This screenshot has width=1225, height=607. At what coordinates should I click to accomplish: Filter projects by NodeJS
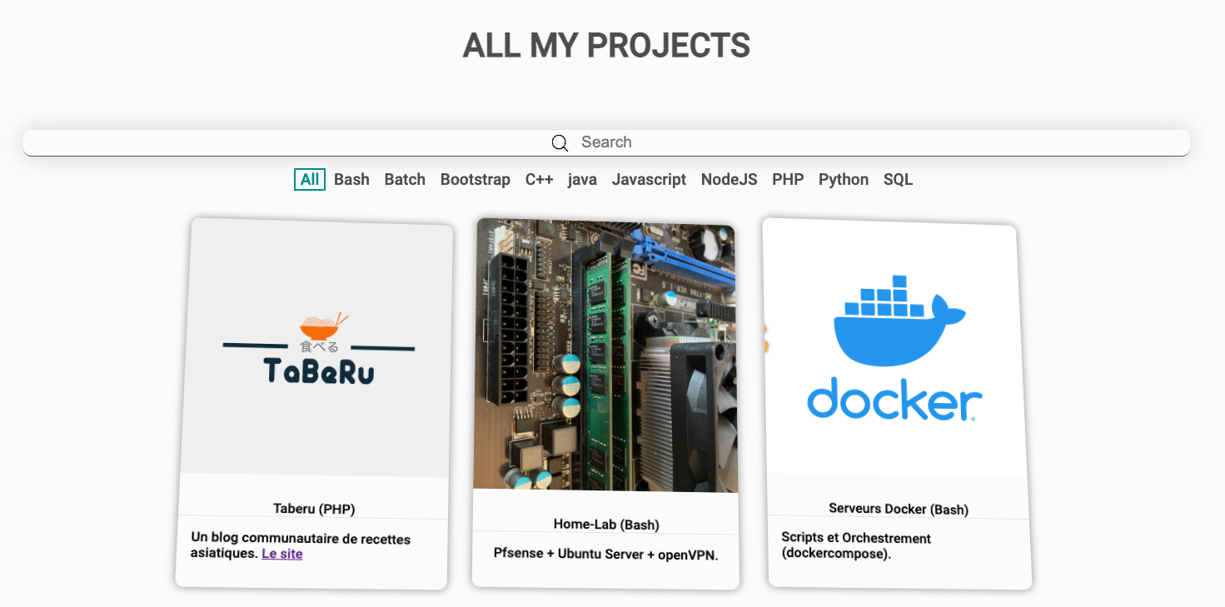(x=730, y=179)
